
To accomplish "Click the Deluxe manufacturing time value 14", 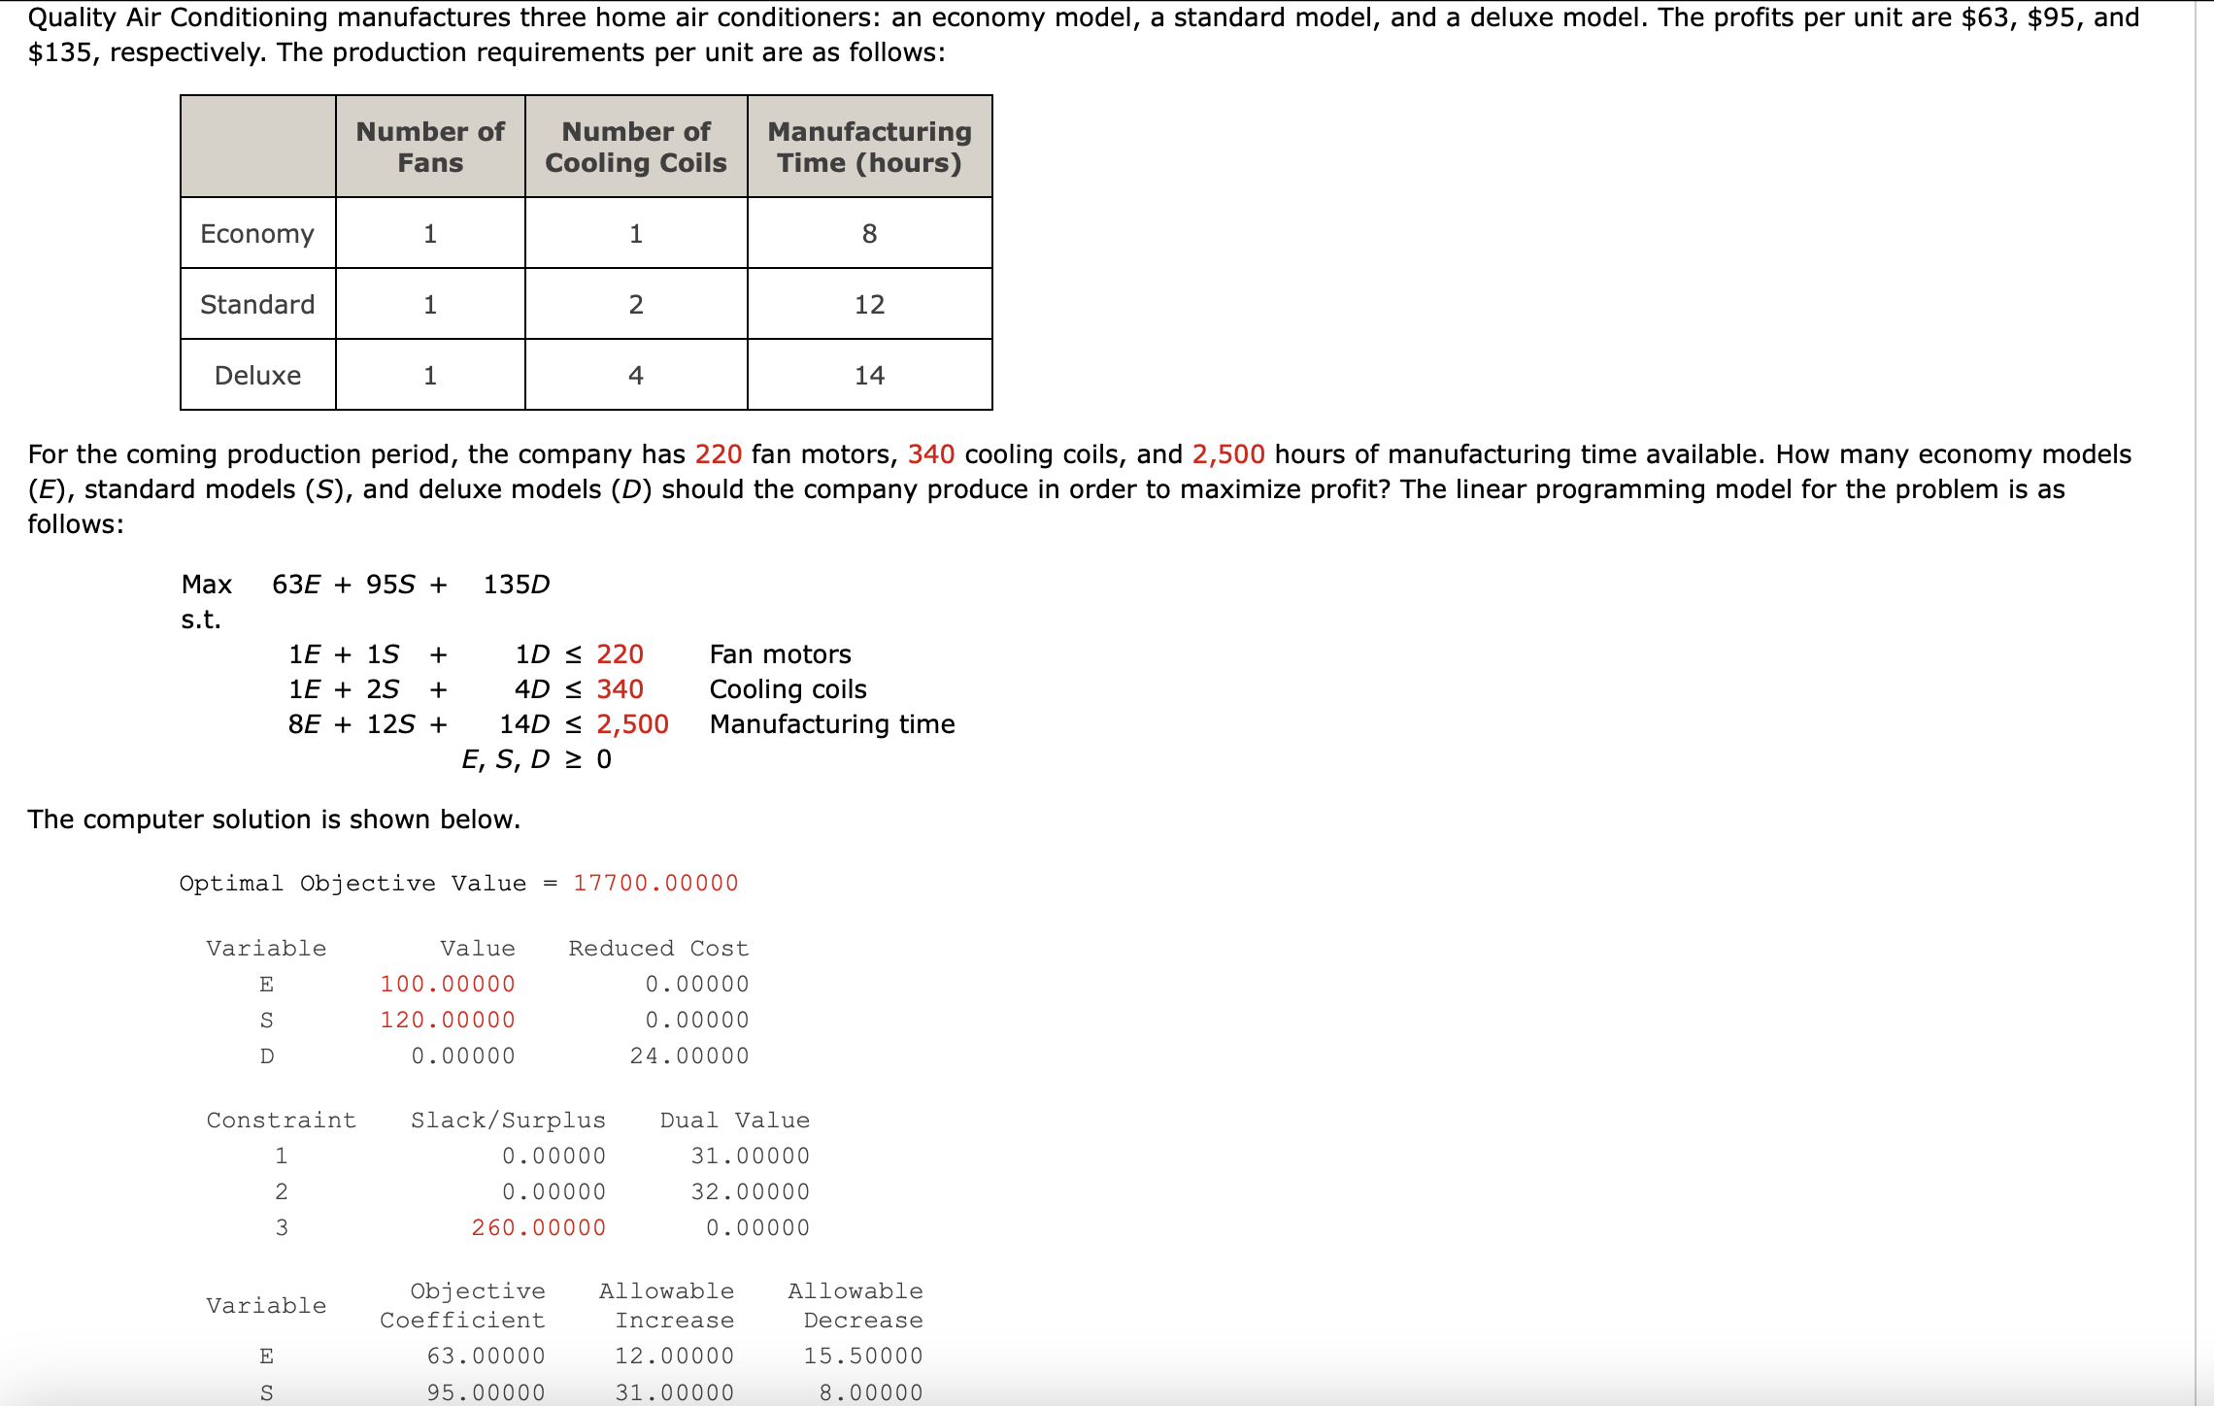I will click(x=869, y=376).
